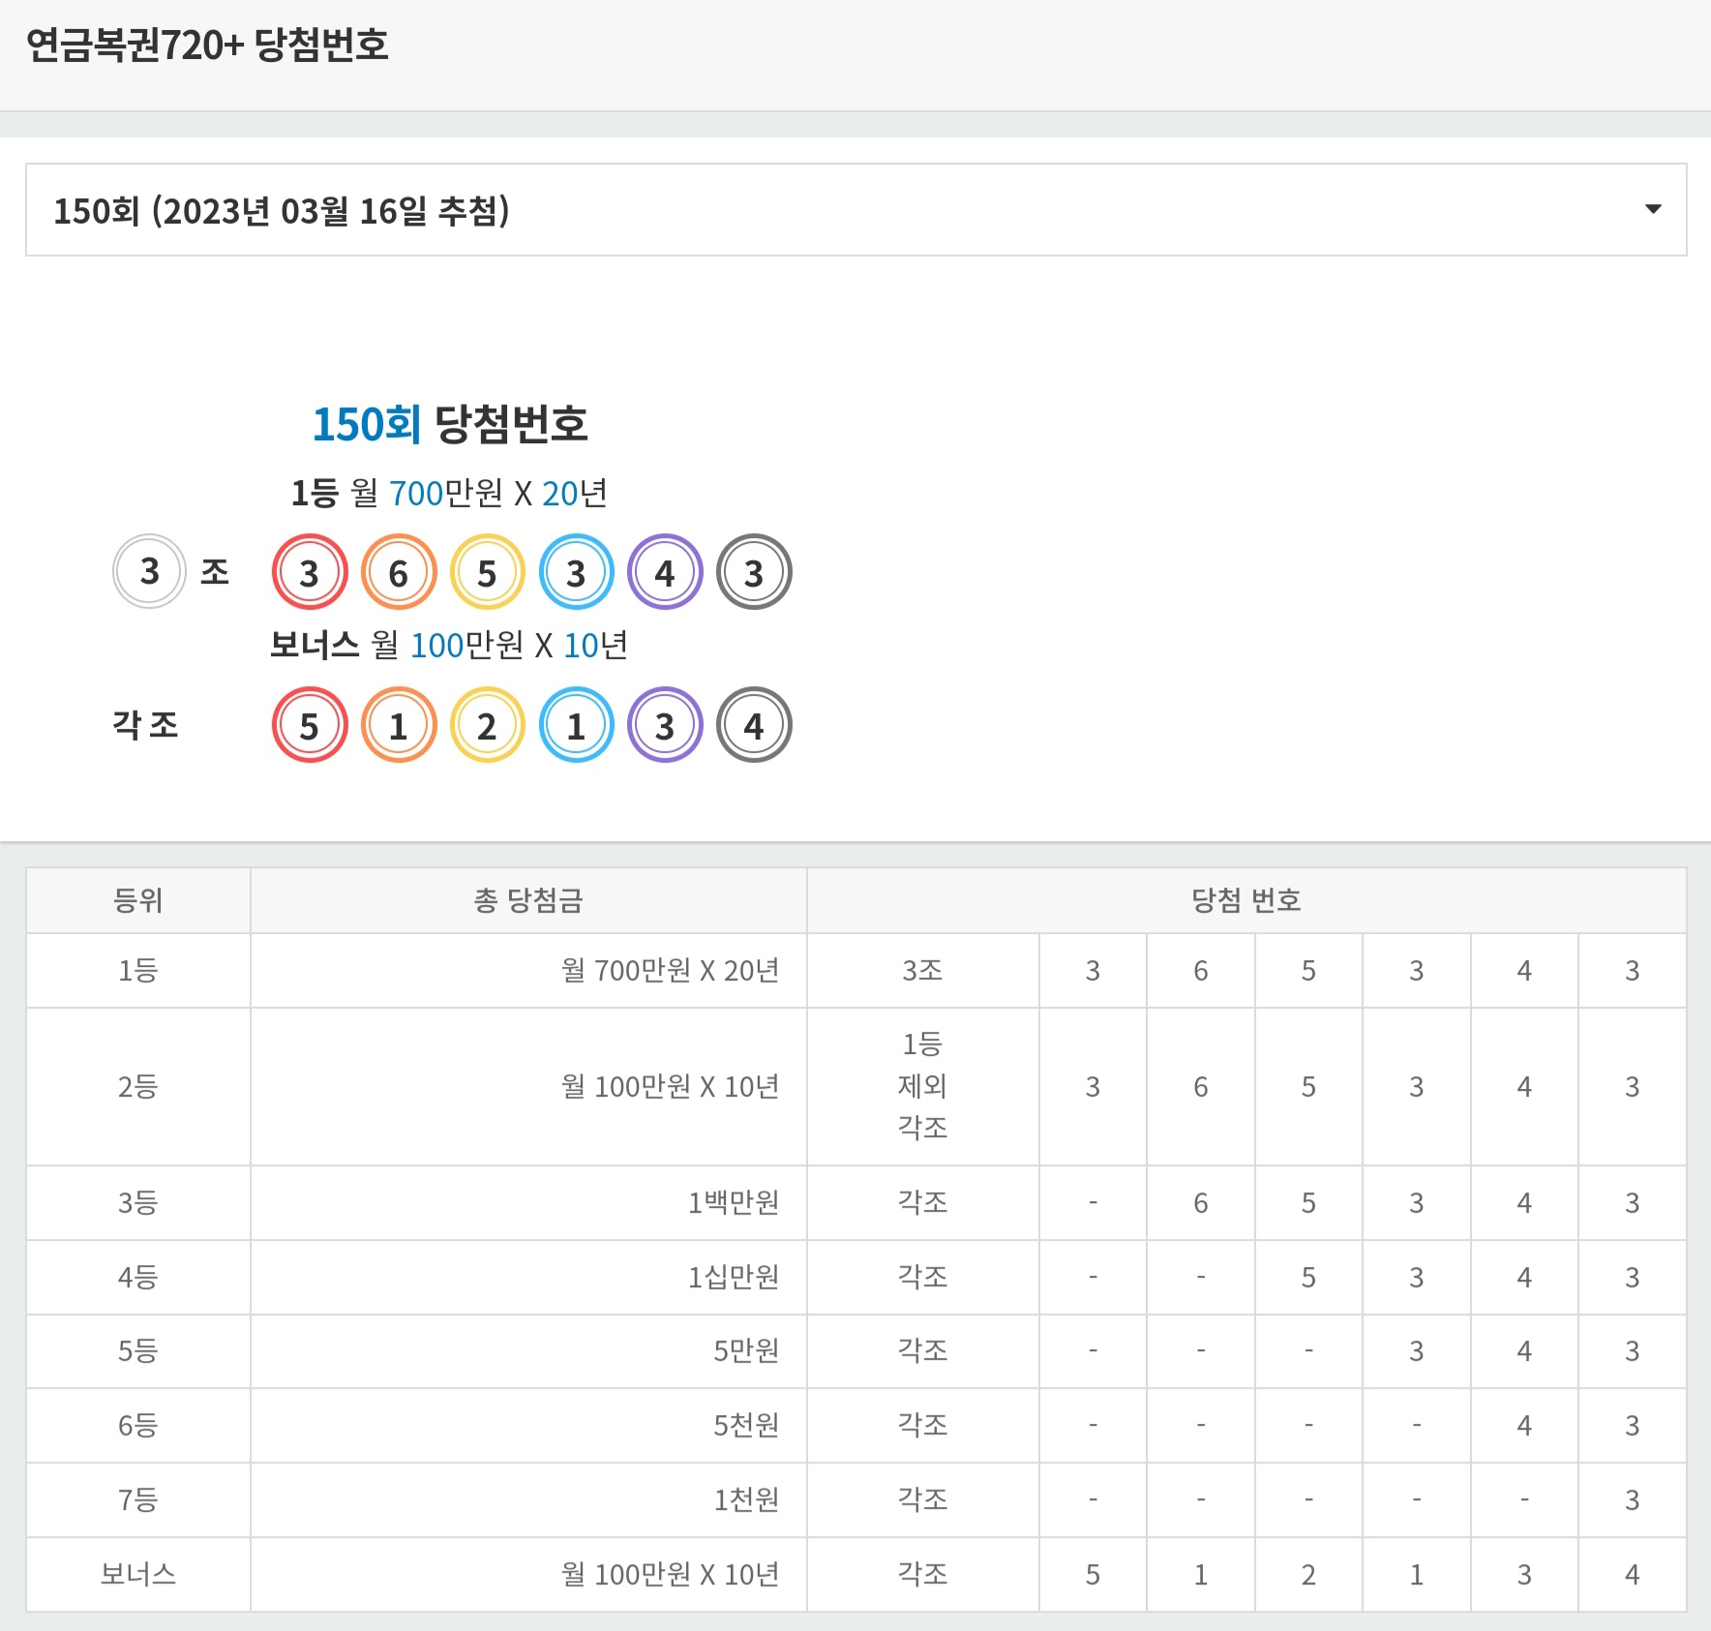Click the 5등 rank cell in the table
This screenshot has height=1631, width=1711.
[x=138, y=1351]
